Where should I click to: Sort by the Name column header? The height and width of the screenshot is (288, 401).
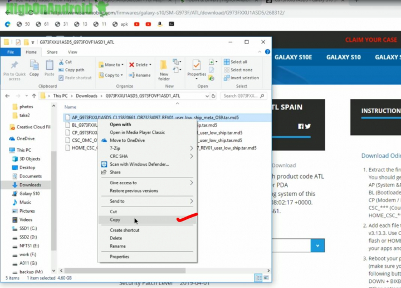[x=70, y=107]
